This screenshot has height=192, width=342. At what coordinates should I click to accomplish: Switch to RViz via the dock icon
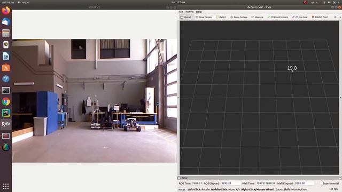[6, 124]
